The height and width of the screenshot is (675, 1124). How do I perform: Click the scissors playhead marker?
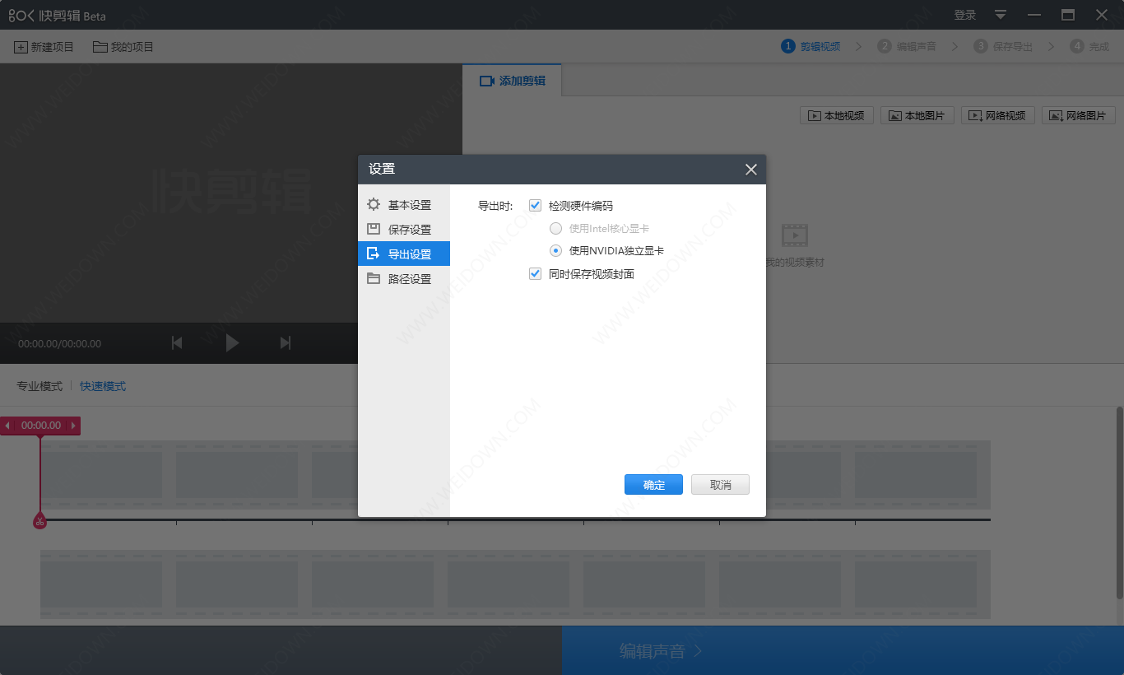(x=39, y=520)
